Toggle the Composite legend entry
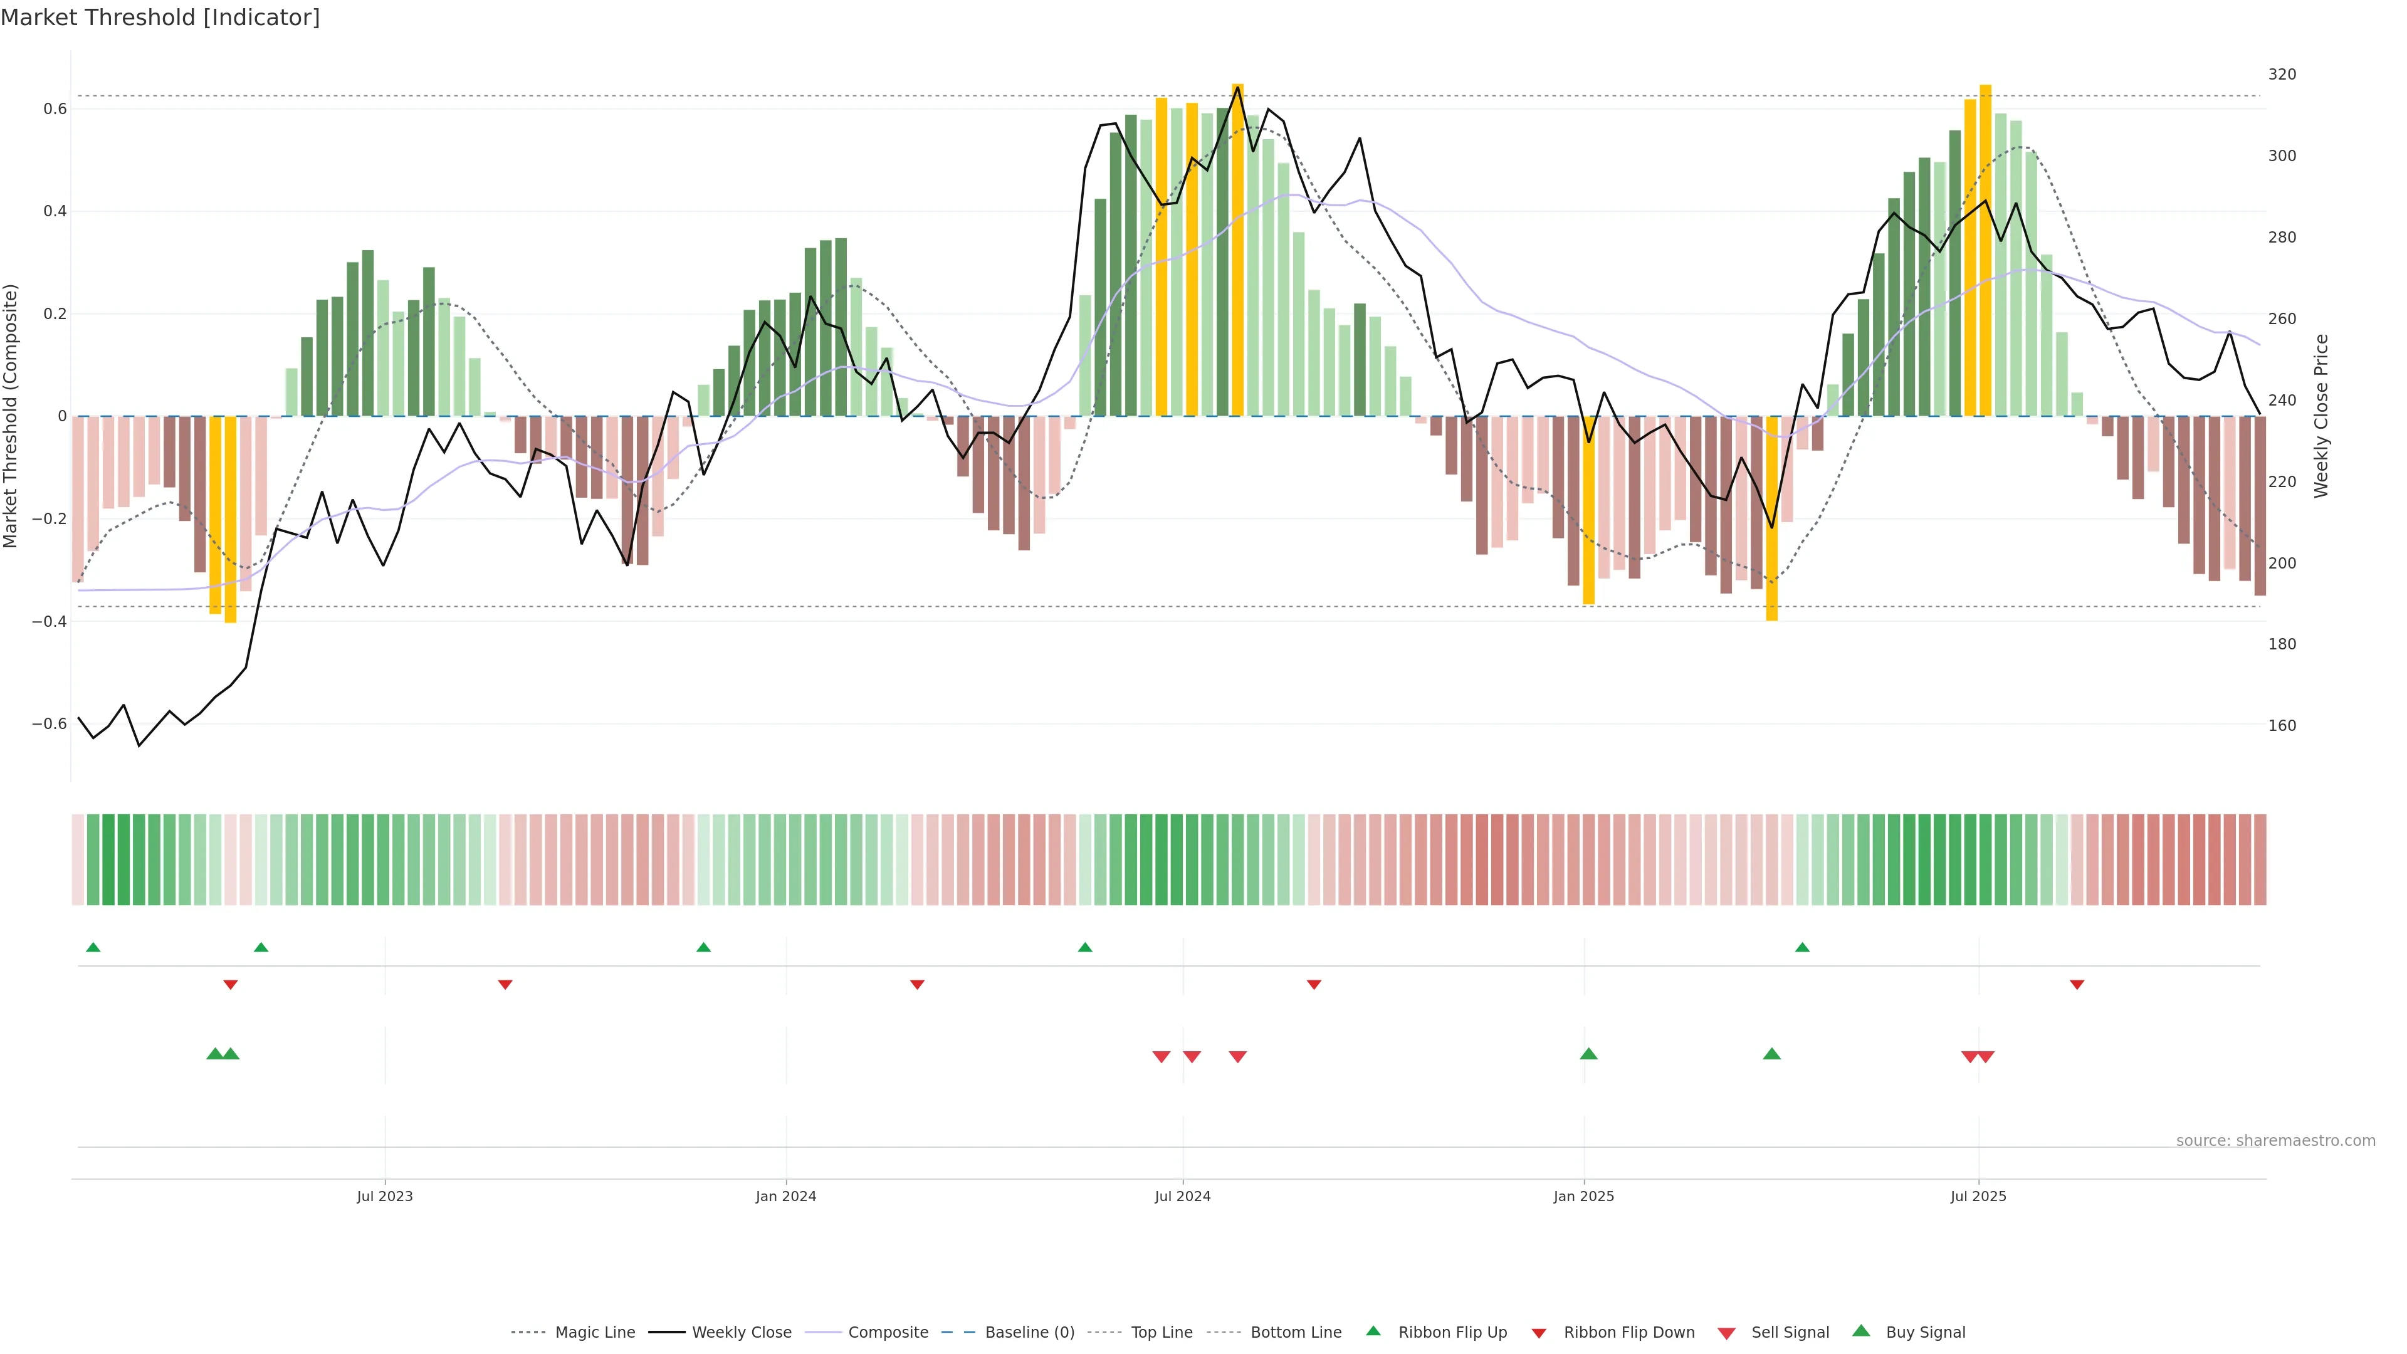The image size is (2407, 1354). pos(888,1333)
